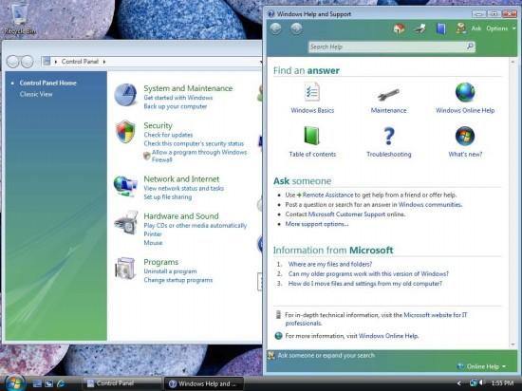
Task: Click the Network and Internet globe icon
Action: (x=125, y=186)
